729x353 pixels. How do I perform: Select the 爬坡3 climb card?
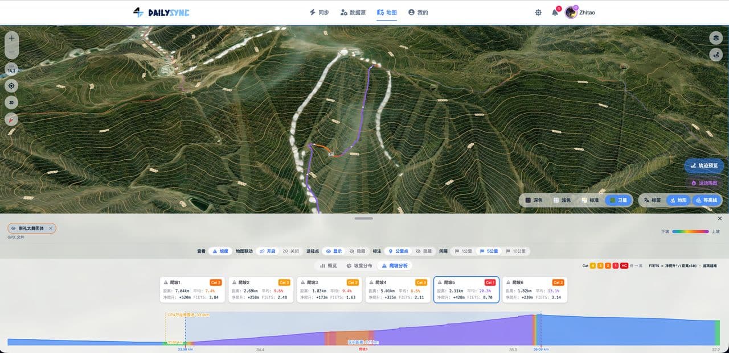click(329, 290)
